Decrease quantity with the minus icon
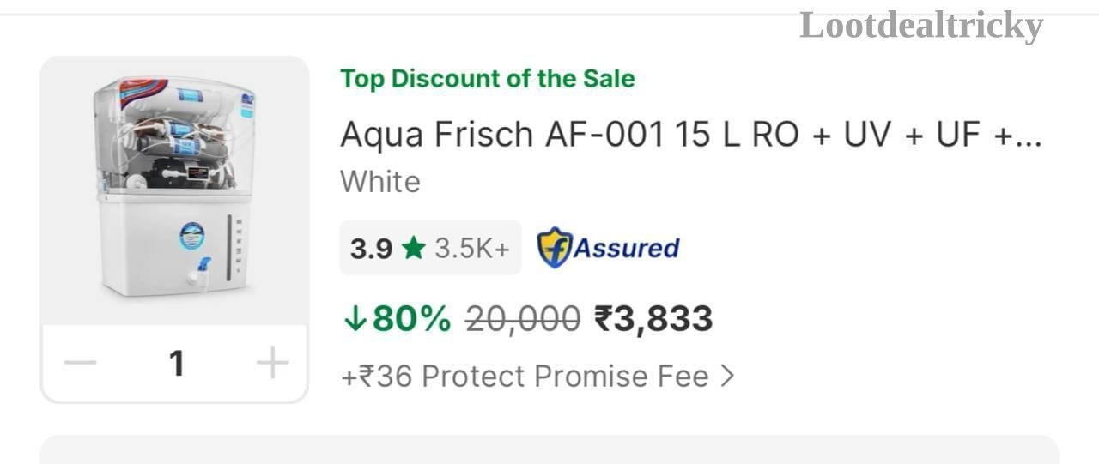1099x464 pixels. pyautogui.click(x=80, y=364)
